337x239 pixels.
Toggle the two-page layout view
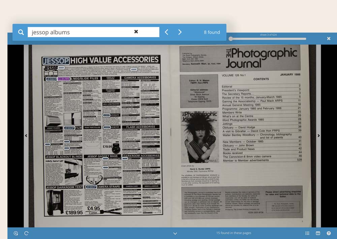coord(318,233)
